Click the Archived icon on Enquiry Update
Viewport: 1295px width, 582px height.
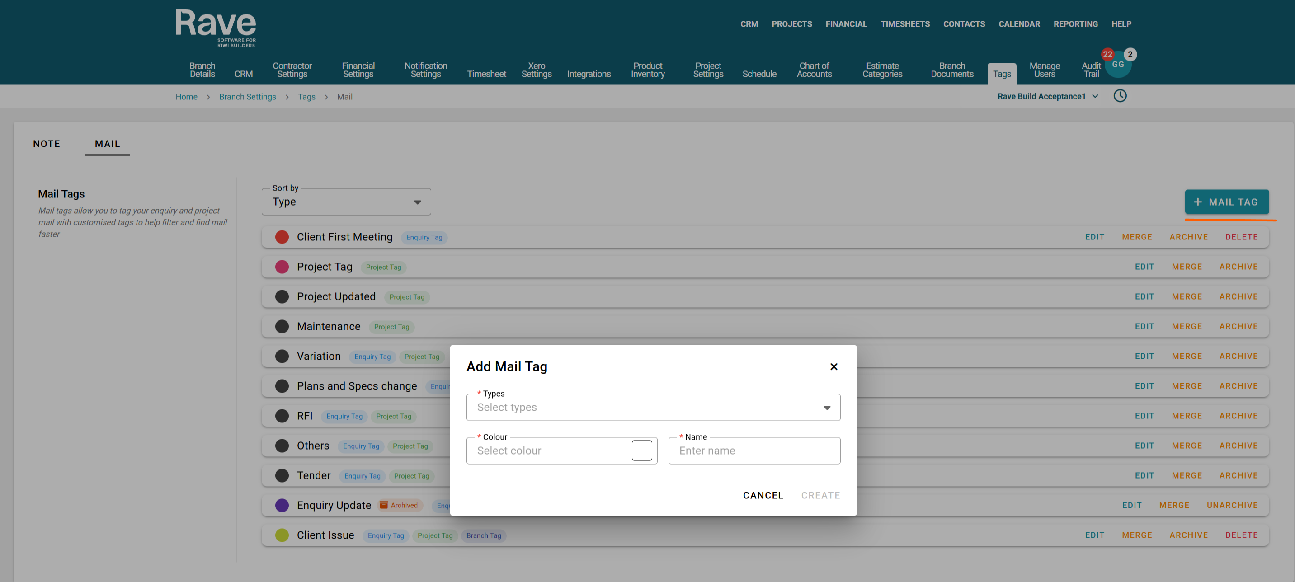384,505
